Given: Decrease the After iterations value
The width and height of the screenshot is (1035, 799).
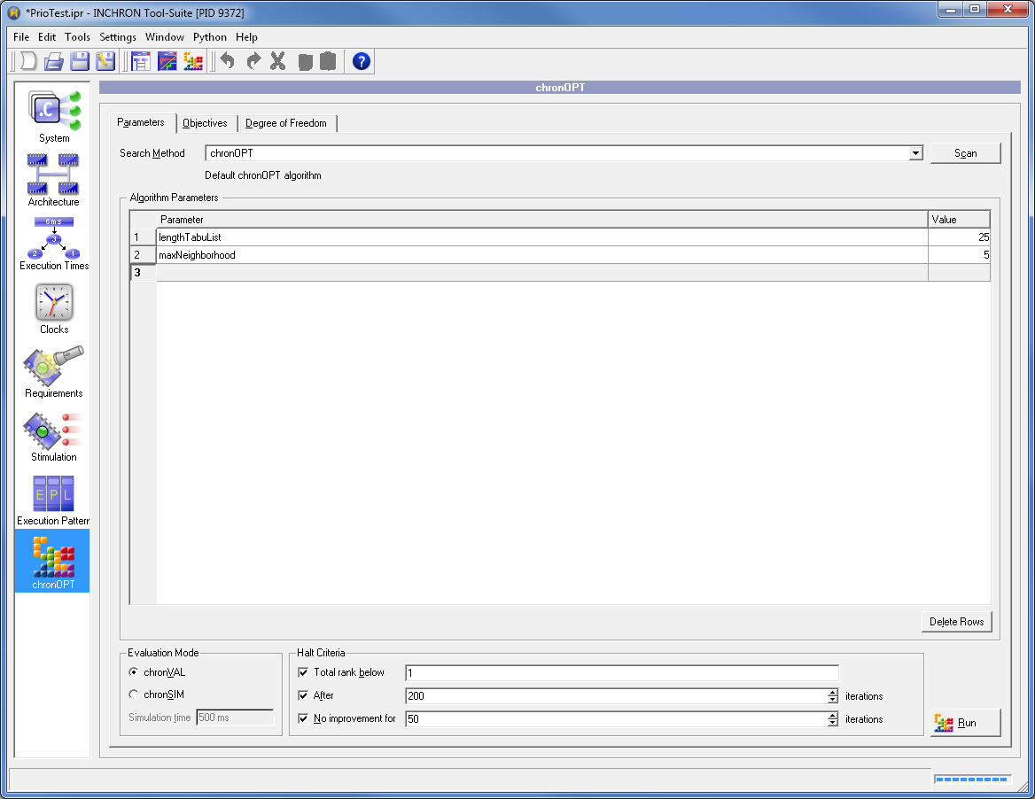Looking at the screenshot, I should coord(833,700).
